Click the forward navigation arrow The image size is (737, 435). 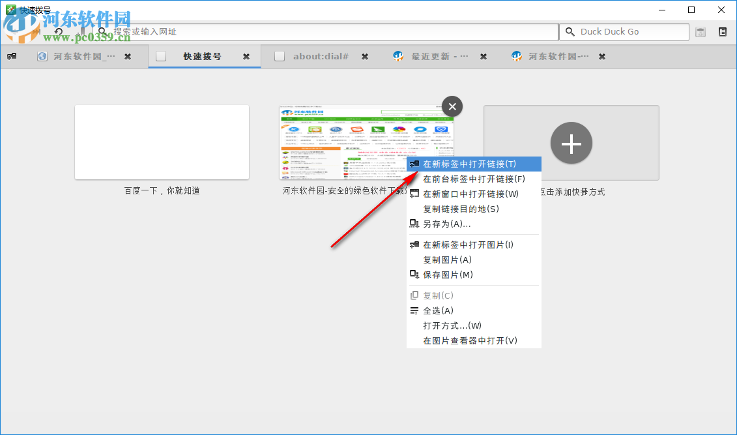click(36, 31)
